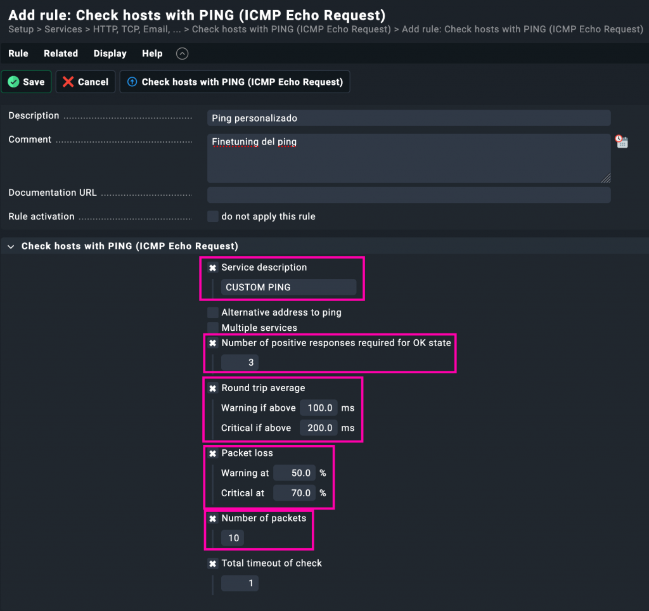Click the calendar timestamp icon next to Comment
The width and height of the screenshot is (649, 611).
click(x=622, y=142)
